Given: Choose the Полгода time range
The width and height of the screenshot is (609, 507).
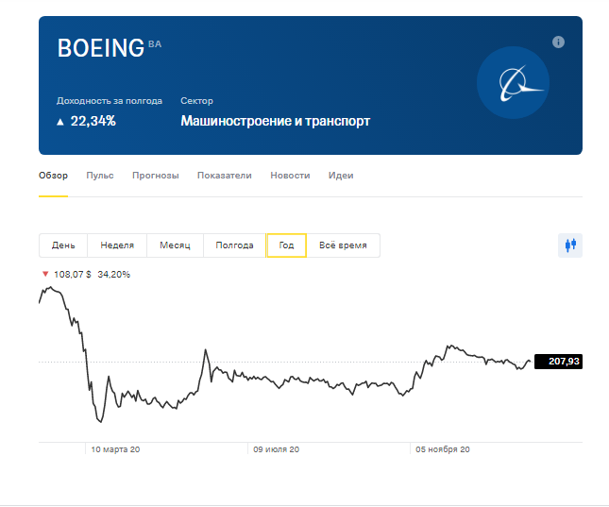Looking at the screenshot, I should coord(234,245).
